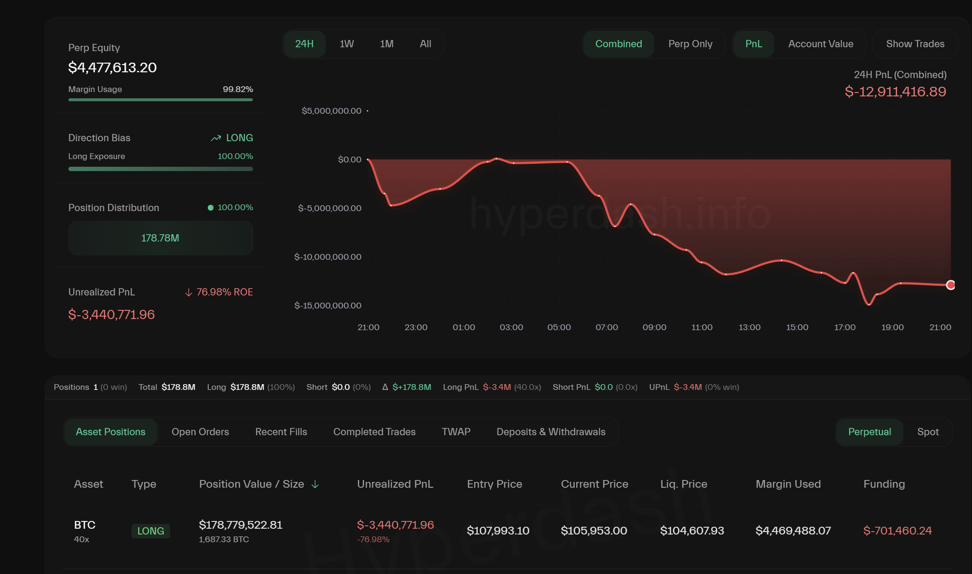The height and width of the screenshot is (574, 972).
Task: Toggle the Show Trades option
Action: coord(915,44)
